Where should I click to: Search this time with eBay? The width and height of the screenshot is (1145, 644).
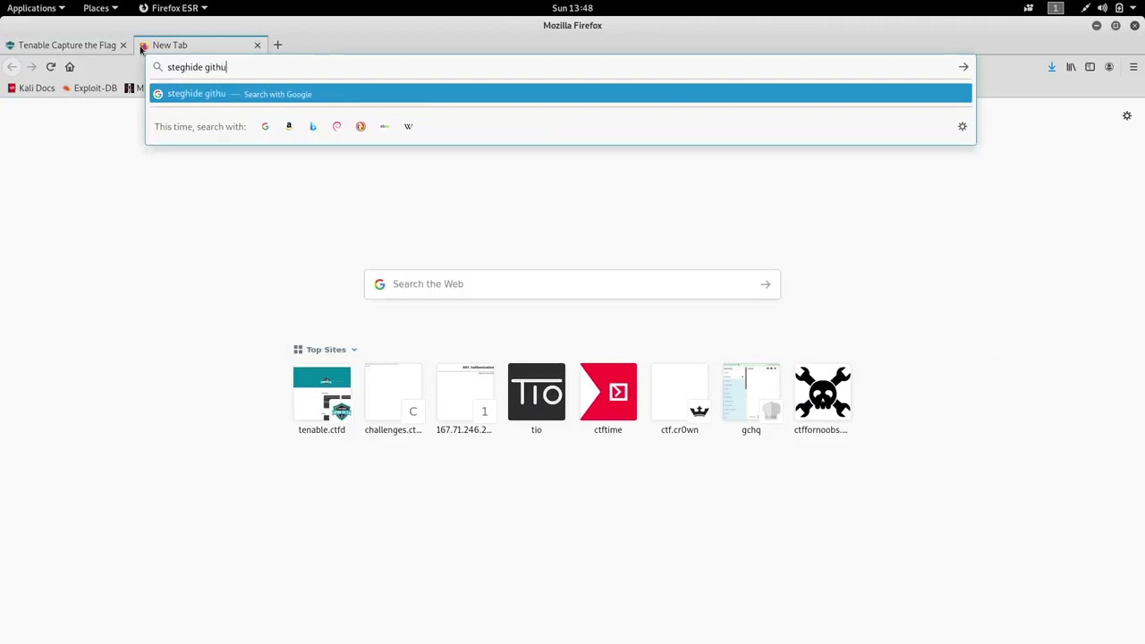click(385, 126)
